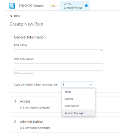Focus the Role name input field
Viewport: 120px width, 135px height.
58,52
